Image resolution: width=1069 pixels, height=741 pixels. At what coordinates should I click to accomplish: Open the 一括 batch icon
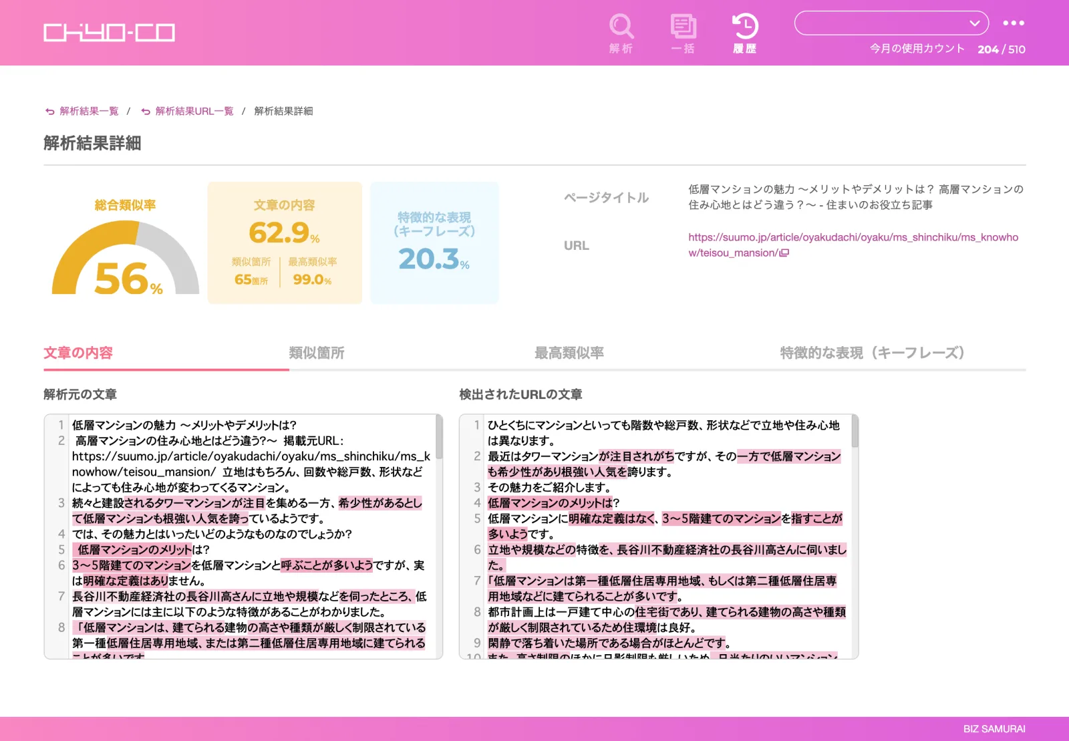pos(683,33)
